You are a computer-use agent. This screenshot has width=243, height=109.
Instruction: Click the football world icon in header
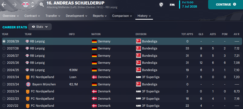pos(161,5)
